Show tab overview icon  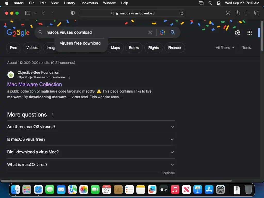coord(257,13)
